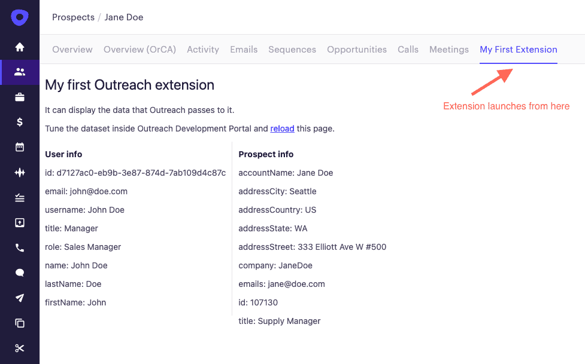Click the Outreach logo icon

coord(20,17)
